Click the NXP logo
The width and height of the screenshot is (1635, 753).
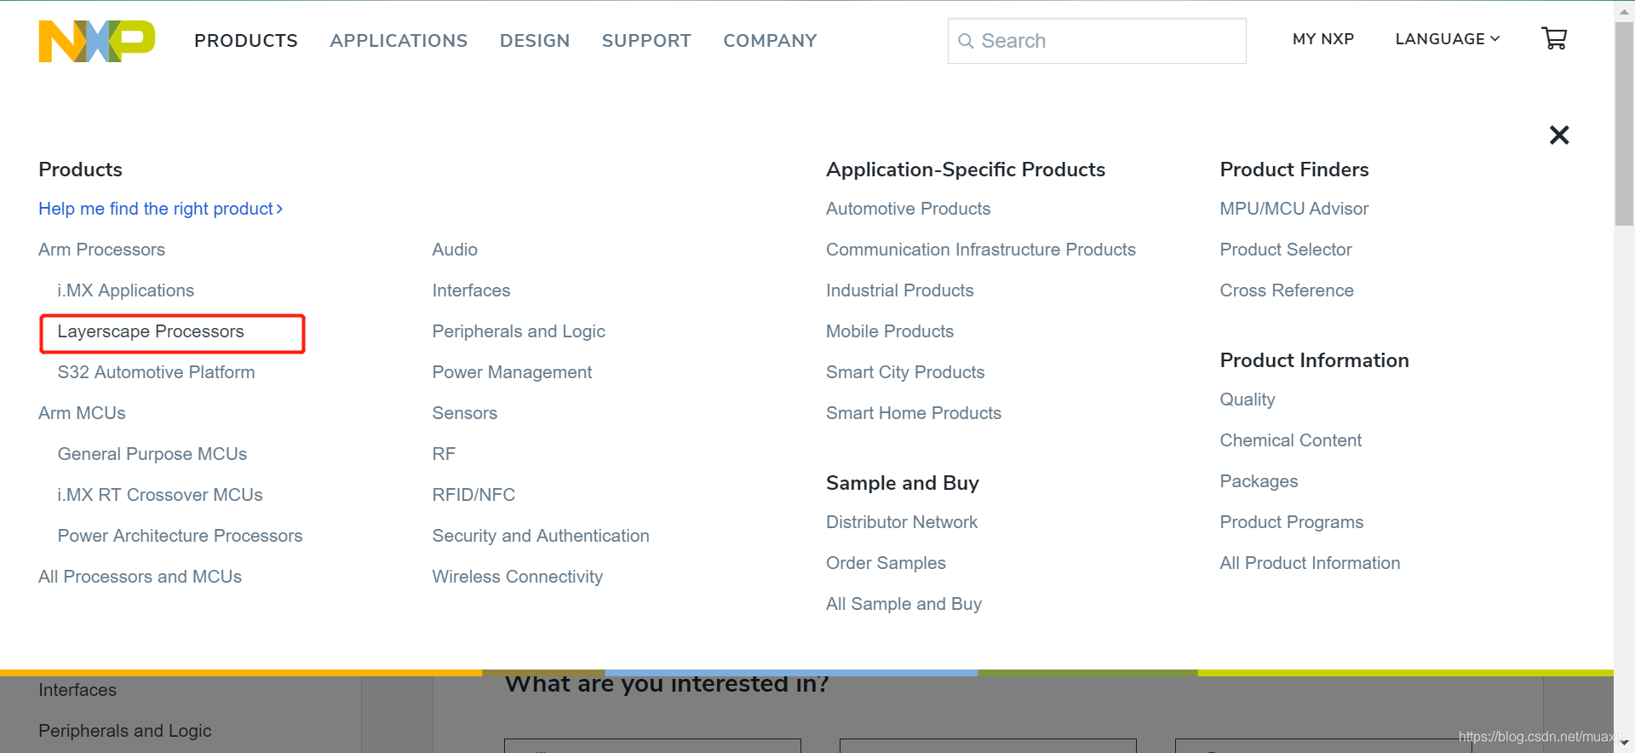click(x=97, y=41)
